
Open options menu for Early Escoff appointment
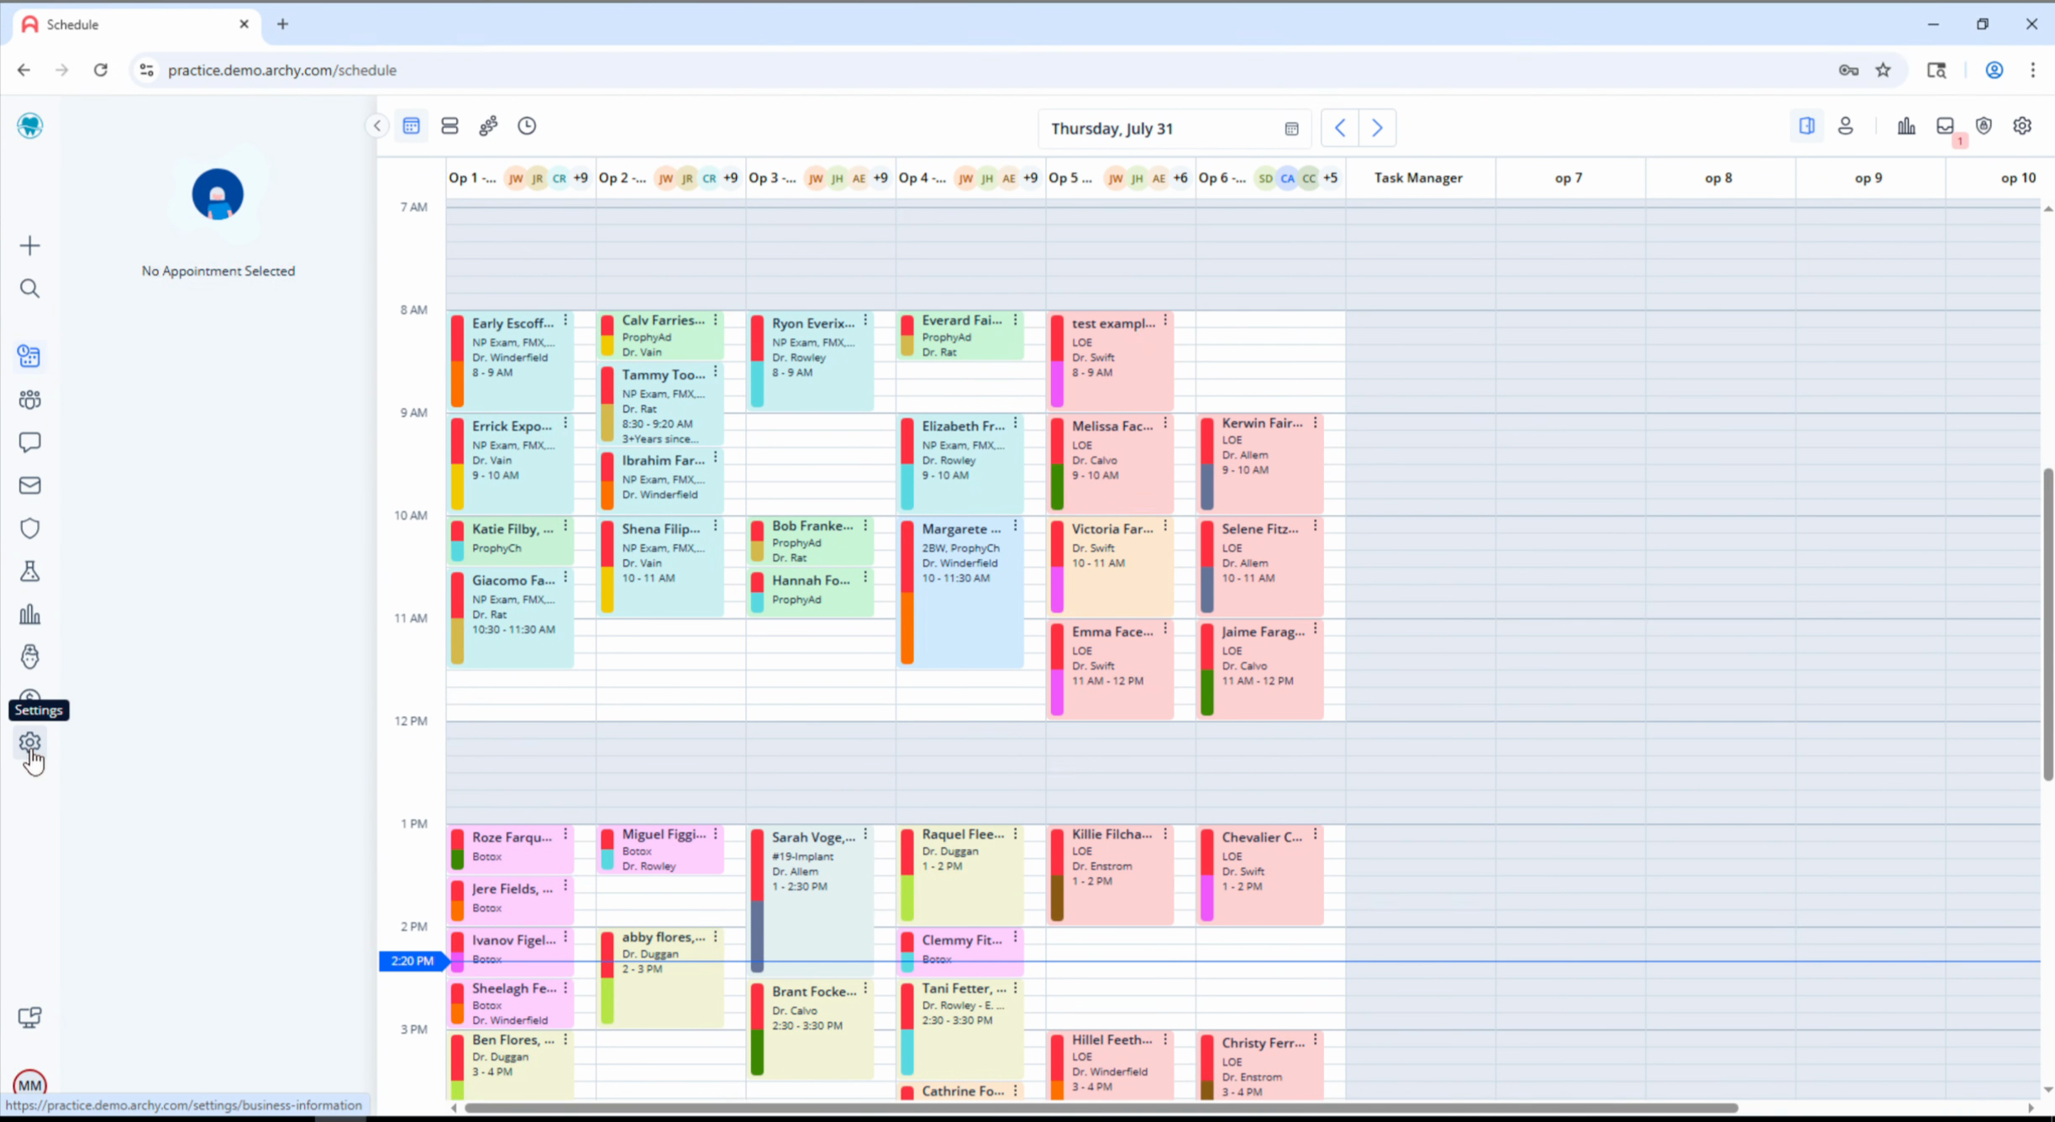565,320
